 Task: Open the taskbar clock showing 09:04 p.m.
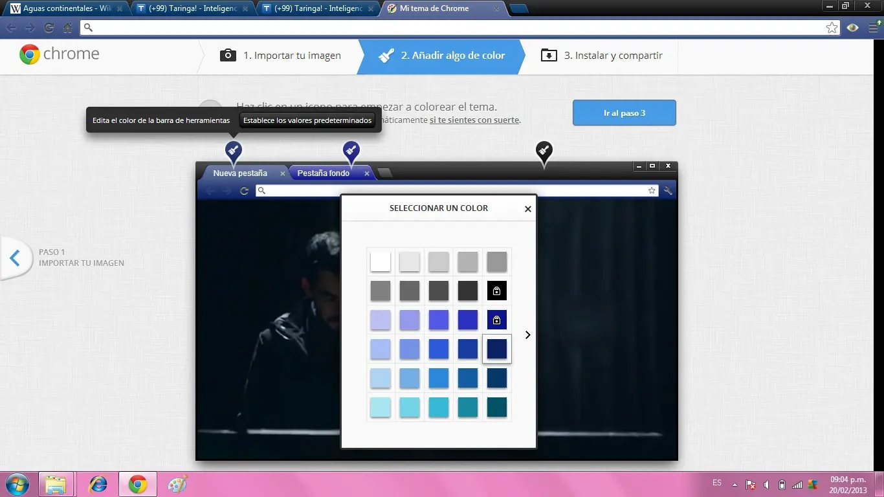(848, 484)
